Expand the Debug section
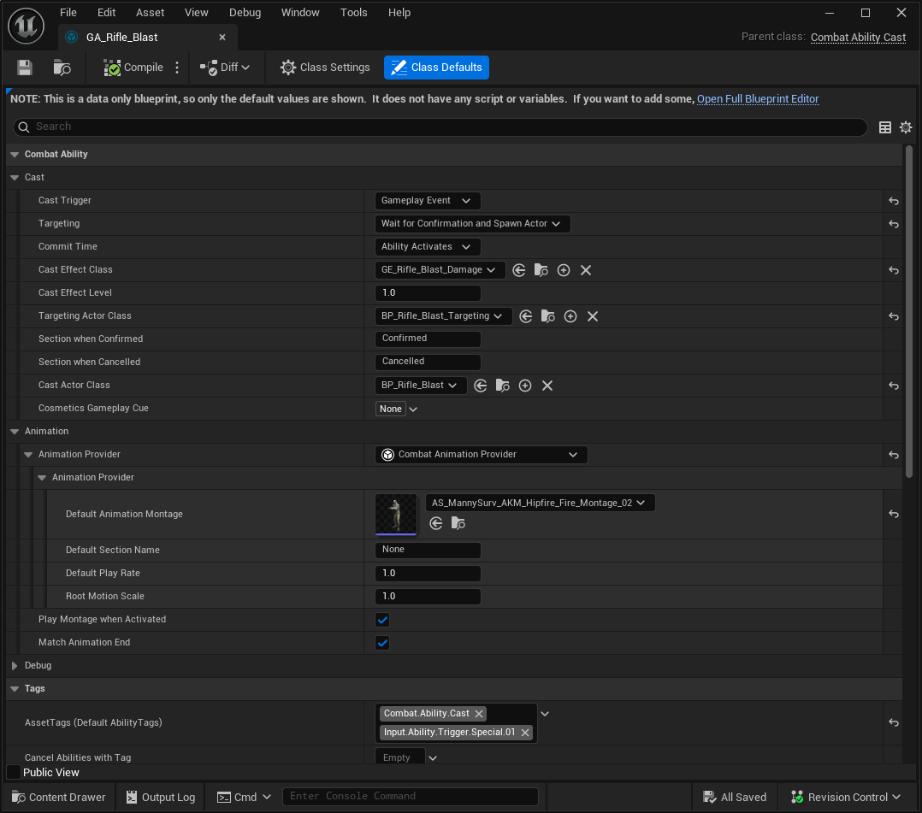This screenshot has height=813, width=922. (15, 666)
